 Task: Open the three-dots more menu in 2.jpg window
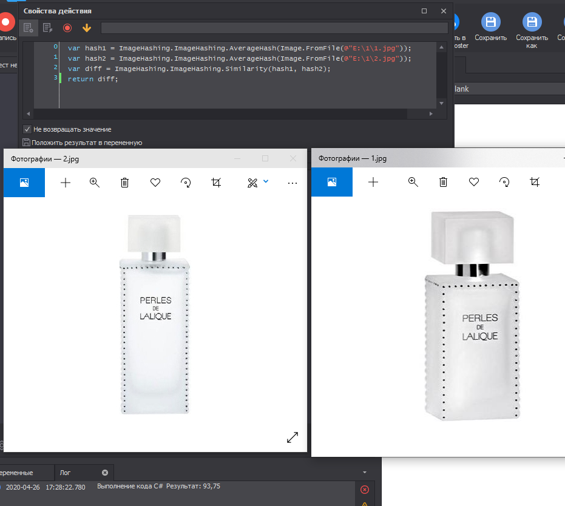point(293,183)
